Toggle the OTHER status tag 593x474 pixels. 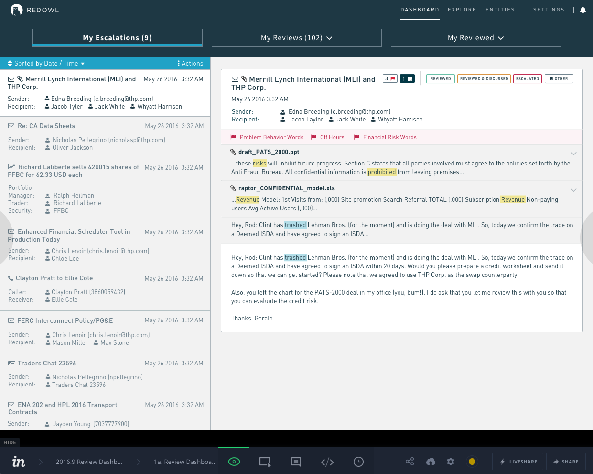559,78
